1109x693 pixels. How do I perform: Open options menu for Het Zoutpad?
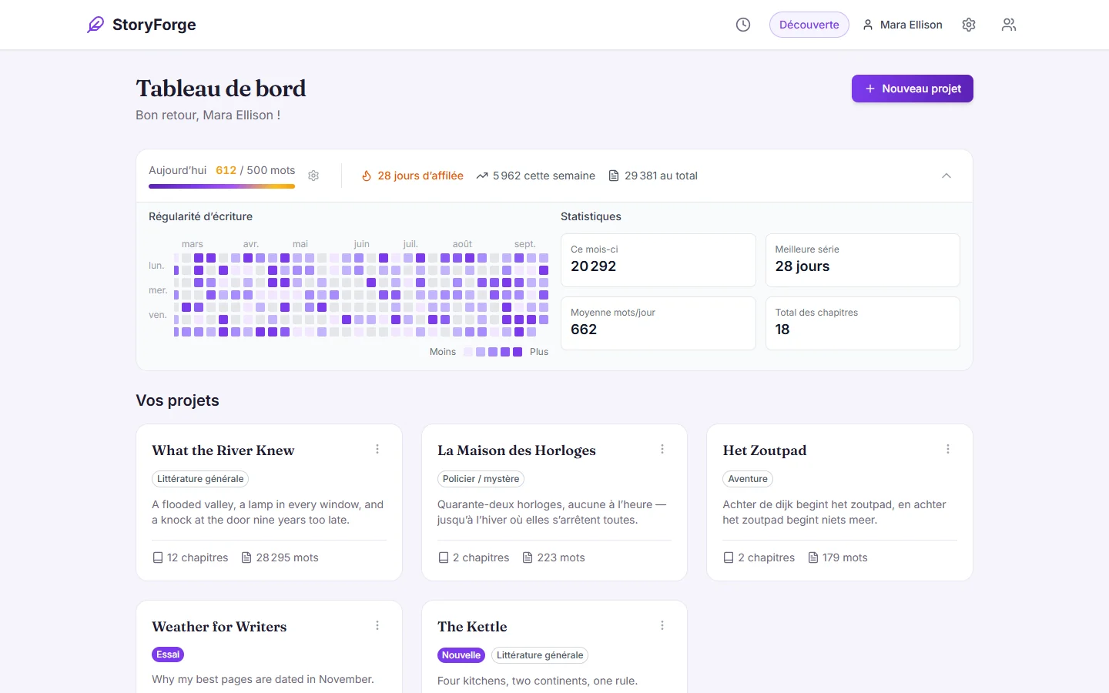coord(948,449)
